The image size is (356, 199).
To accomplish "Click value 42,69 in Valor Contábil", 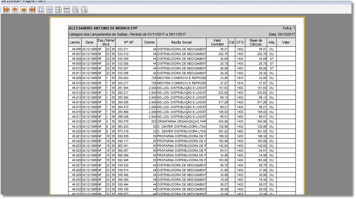I will pyautogui.click(x=224, y=59).
